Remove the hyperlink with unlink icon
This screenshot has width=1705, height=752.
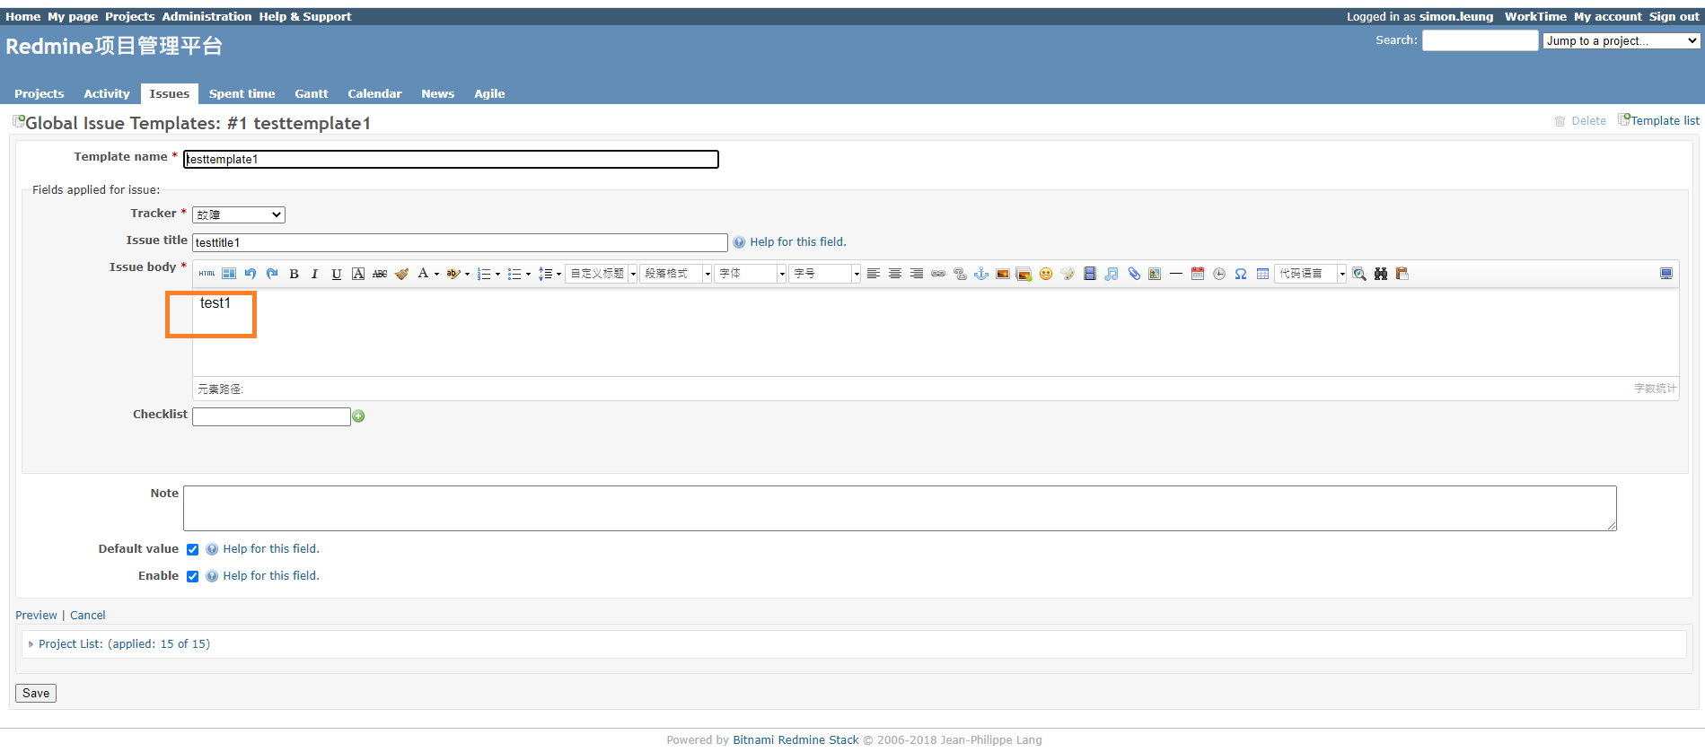[960, 274]
